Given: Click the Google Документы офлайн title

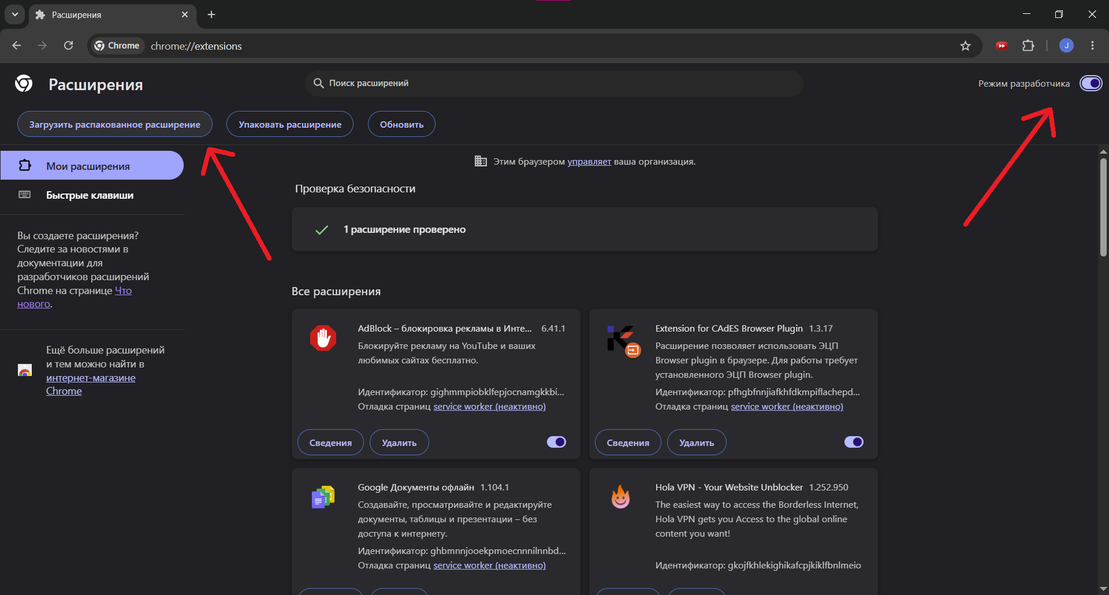Looking at the screenshot, I should 416,488.
